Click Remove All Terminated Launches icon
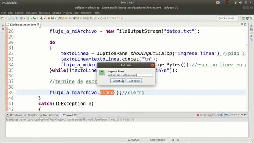Screen dimensions: 254x143 pos(205,115)
